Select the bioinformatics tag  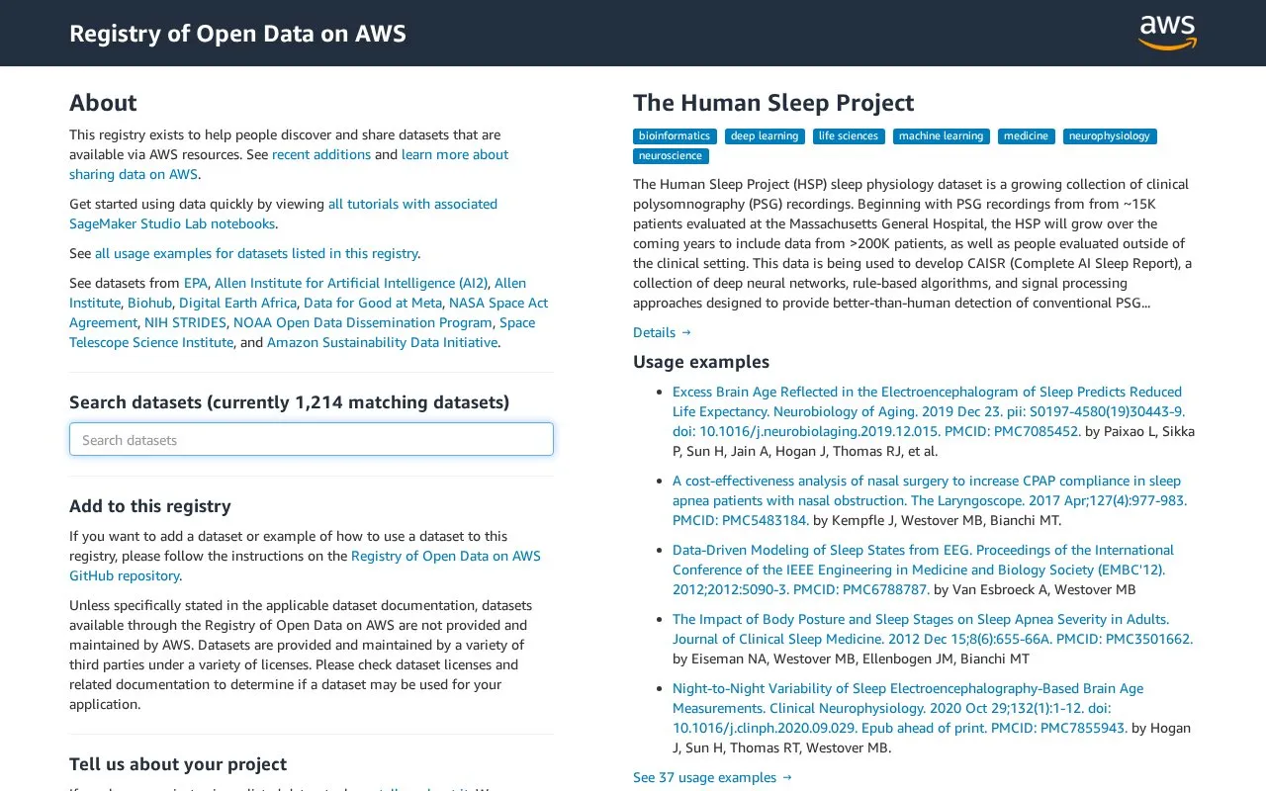click(x=675, y=136)
